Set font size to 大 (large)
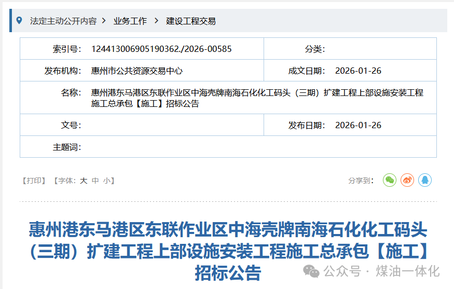Image resolution: width=454 pixels, height=289 pixels. pyautogui.click(x=83, y=181)
